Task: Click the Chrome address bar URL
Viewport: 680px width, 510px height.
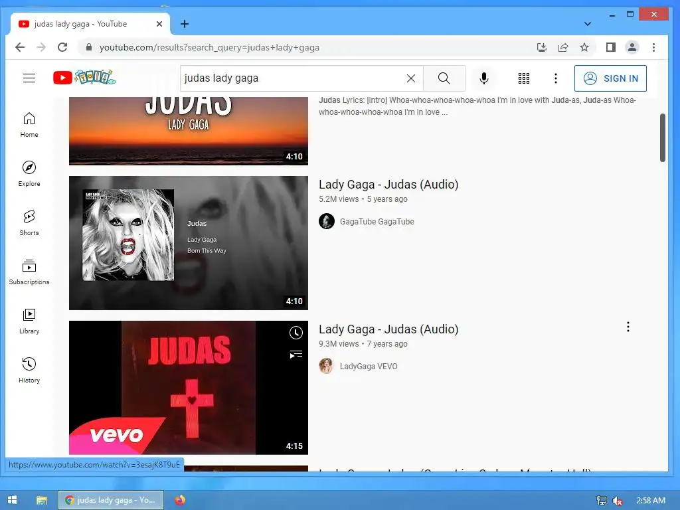Action: point(209,47)
